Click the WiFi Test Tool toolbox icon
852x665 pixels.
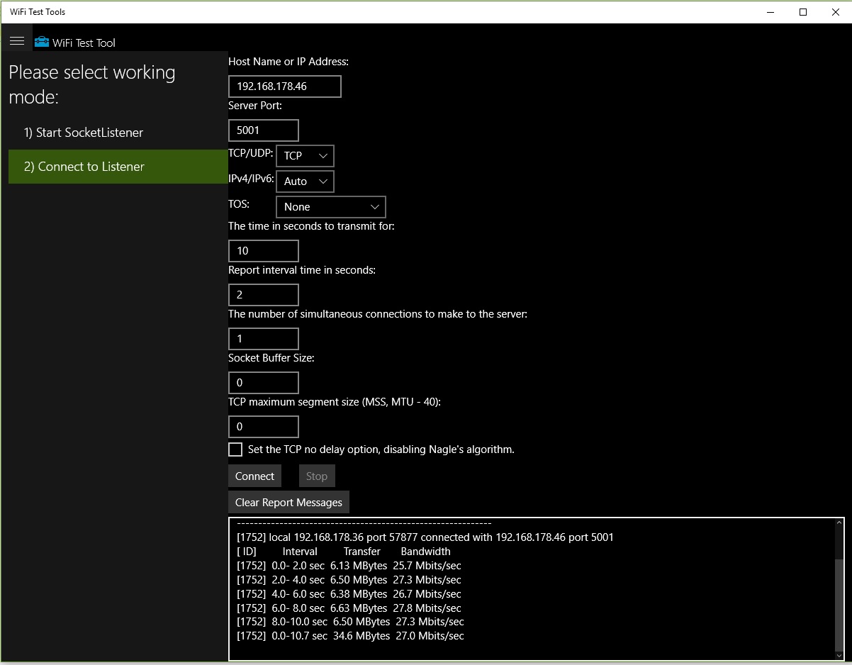click(42, 42)
